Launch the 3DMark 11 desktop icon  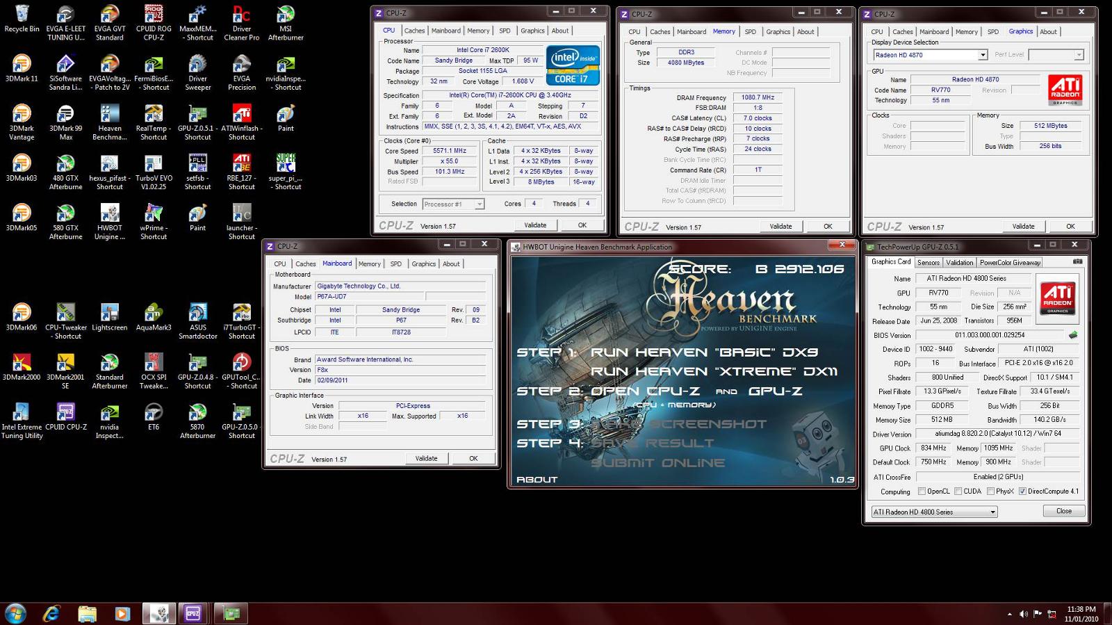(x=22, y=69)
